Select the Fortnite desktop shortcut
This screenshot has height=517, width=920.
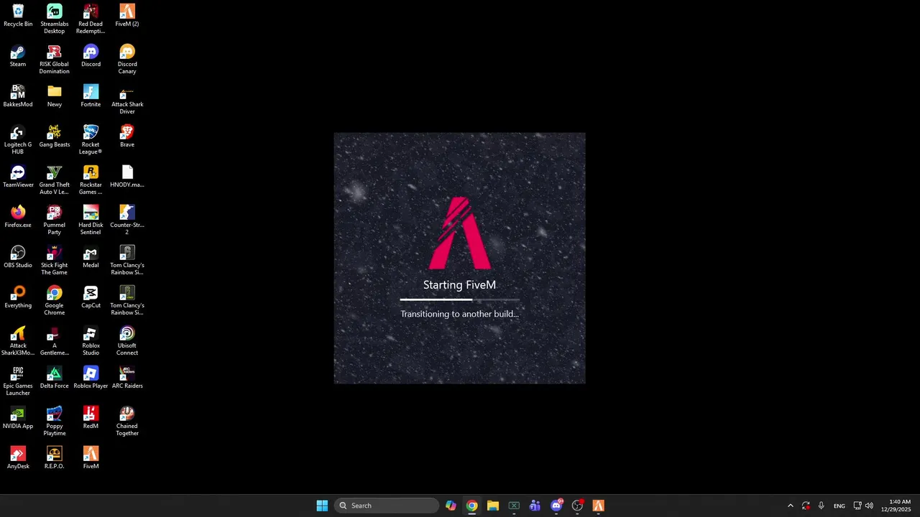[x=91, y=96]
